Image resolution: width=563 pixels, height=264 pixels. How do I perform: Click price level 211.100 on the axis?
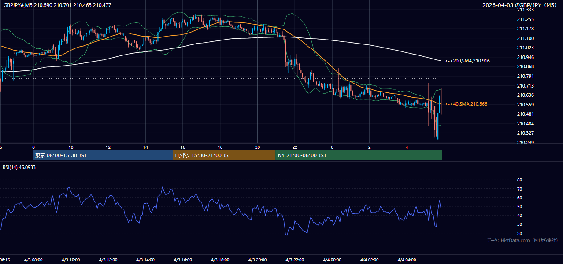point(525,38)
